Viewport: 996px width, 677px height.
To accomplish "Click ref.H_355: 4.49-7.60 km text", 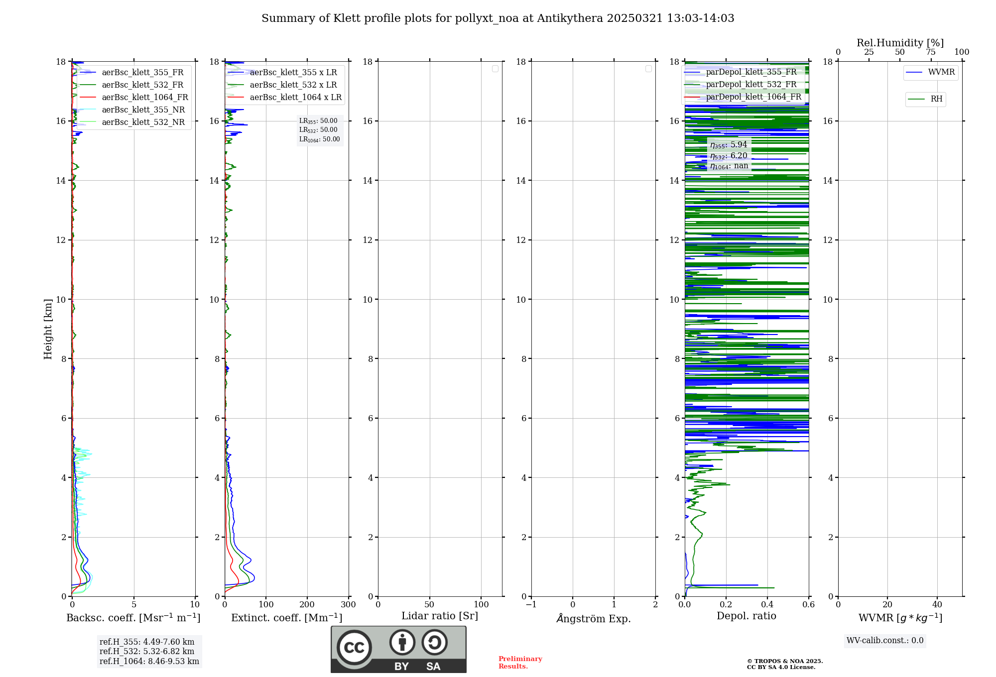I will 147,642.
